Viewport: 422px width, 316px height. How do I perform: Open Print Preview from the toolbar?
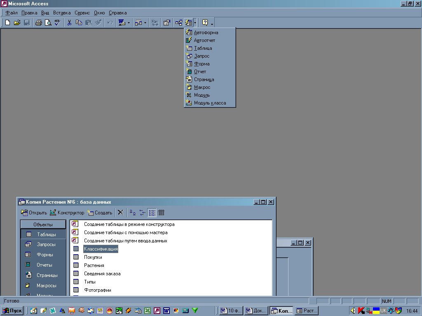[x=48, y=23]
